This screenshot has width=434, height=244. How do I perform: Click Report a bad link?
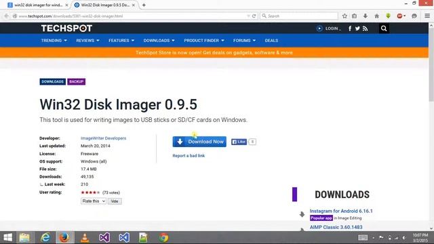point(189,156)
